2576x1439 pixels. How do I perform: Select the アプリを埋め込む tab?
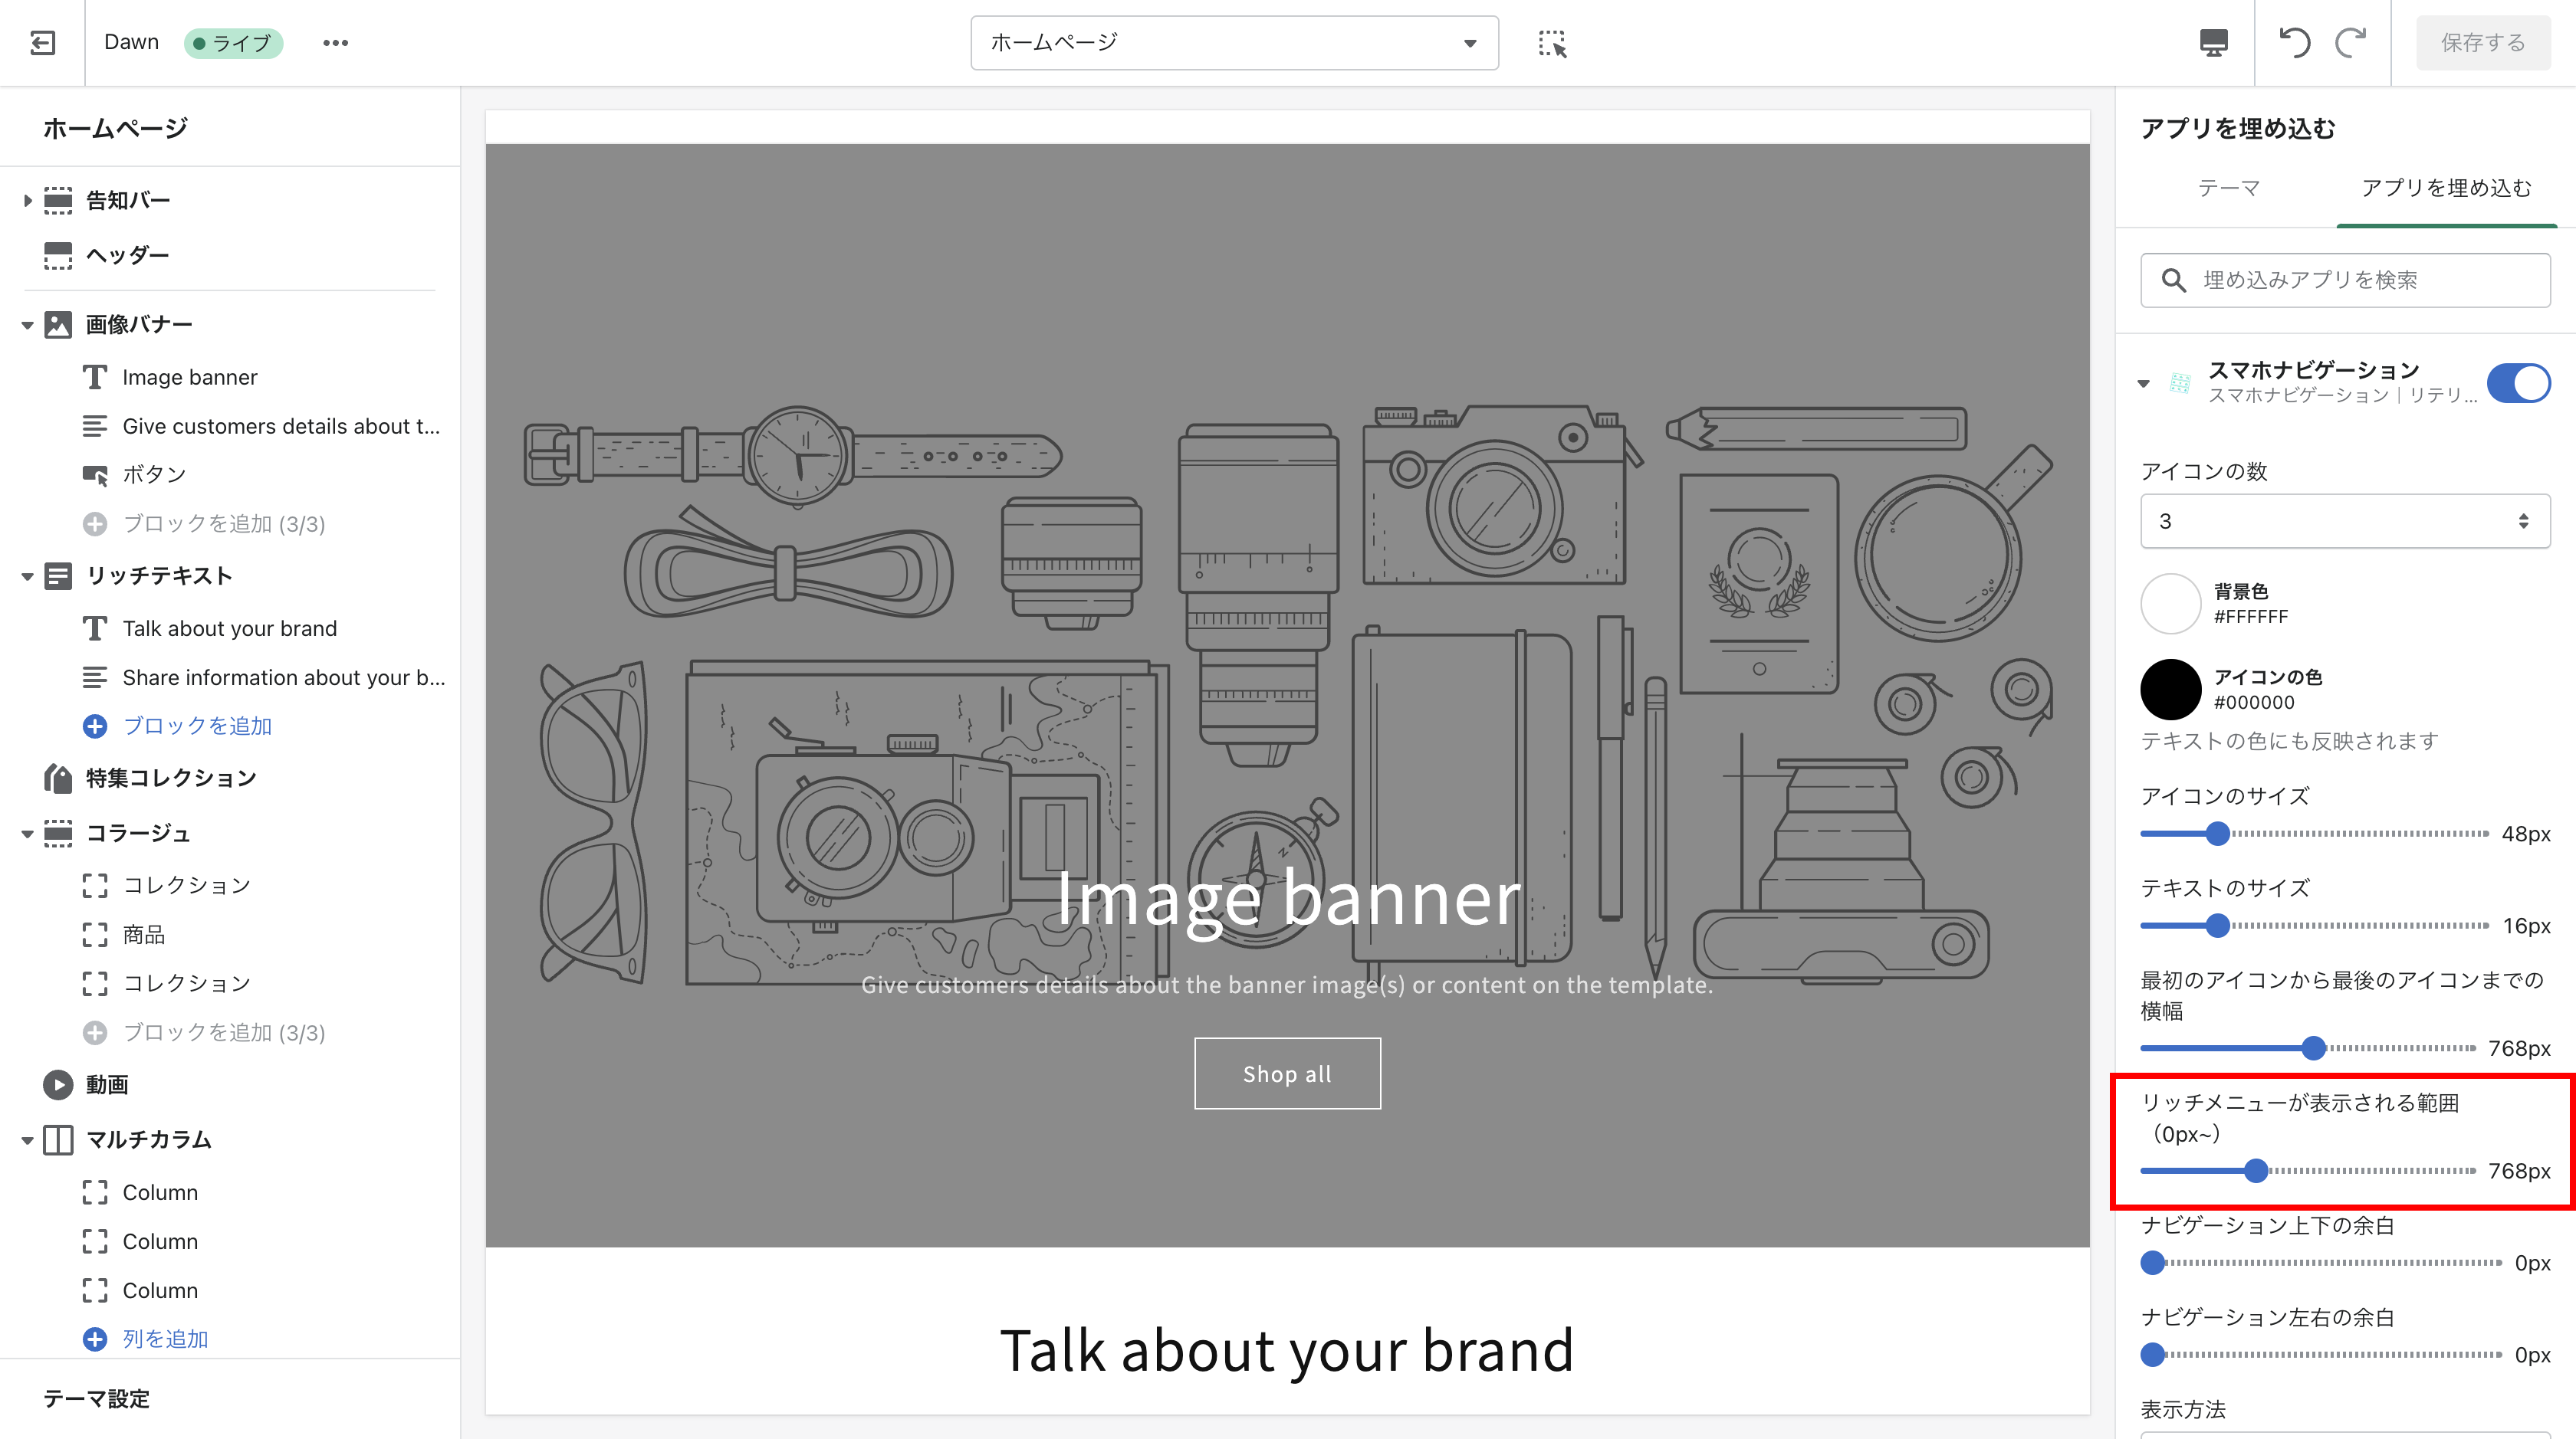(2445, 188)
